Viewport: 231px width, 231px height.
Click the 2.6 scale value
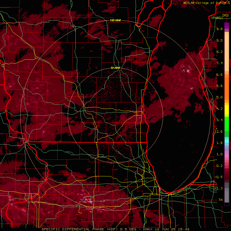(219, 132)
